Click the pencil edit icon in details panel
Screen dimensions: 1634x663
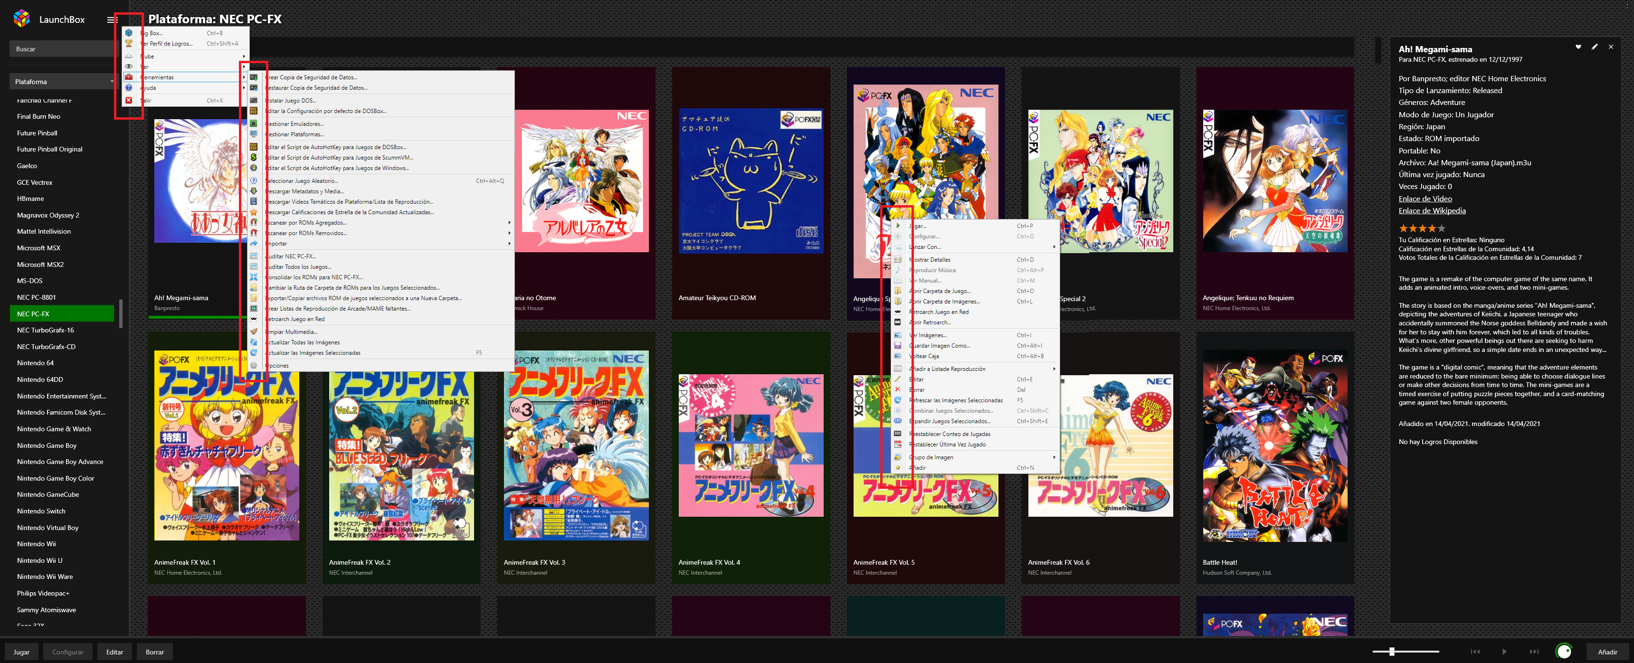[1594, 47]
